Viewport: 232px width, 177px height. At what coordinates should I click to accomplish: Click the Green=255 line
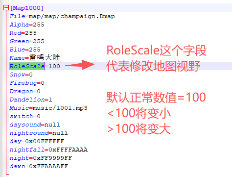(27, 41)
